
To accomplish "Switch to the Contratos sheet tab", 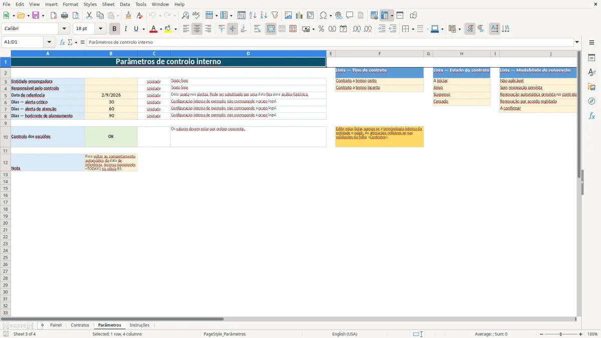I will [80, 325].
